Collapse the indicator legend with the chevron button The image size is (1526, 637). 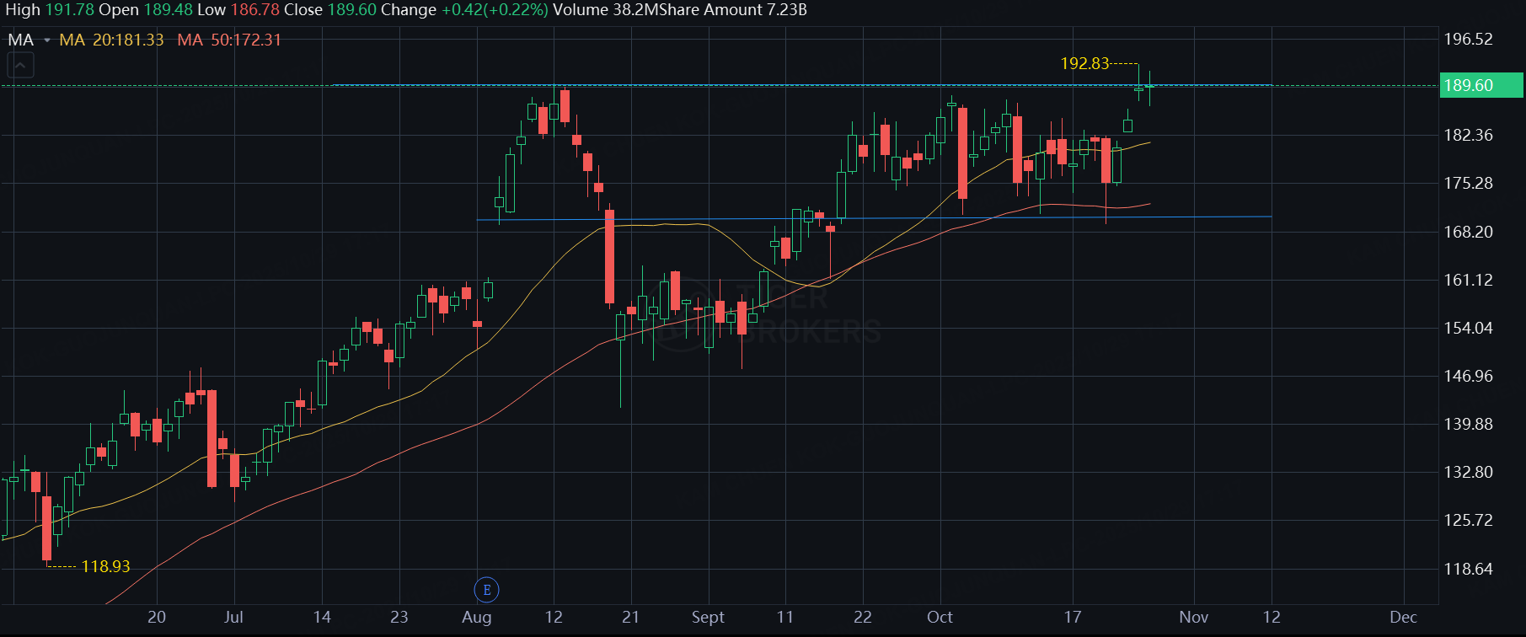click(21, 65)
